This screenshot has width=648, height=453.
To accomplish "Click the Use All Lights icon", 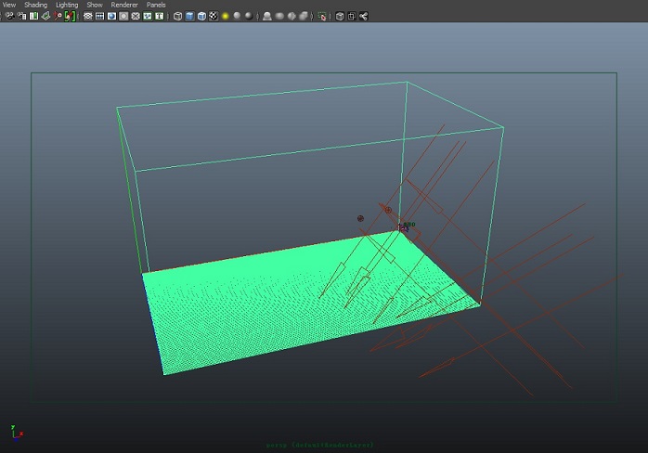I will point(226,16).
